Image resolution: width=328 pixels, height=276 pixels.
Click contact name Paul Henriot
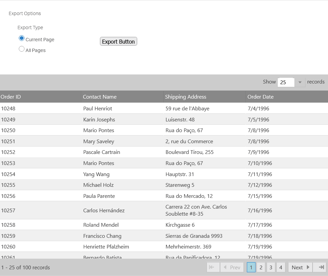click(x=98, y=108)
